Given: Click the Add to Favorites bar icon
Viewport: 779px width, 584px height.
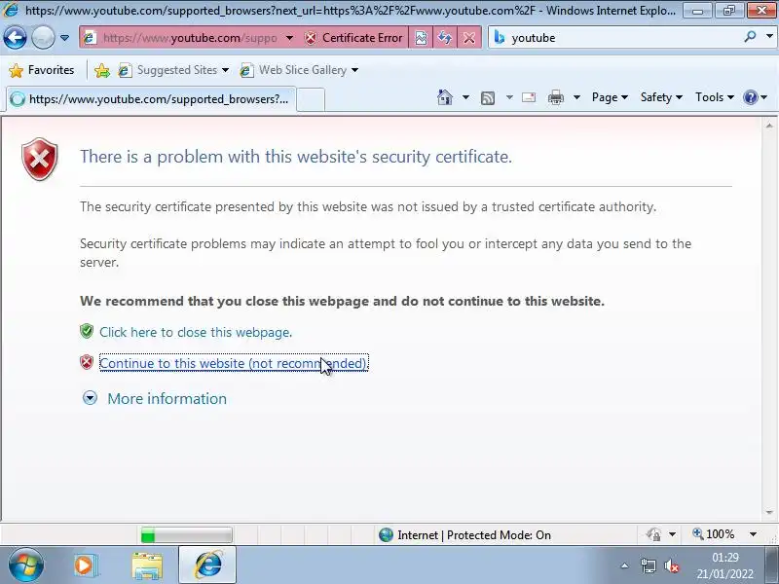Looking at the screenshot, I should (102, 70).
